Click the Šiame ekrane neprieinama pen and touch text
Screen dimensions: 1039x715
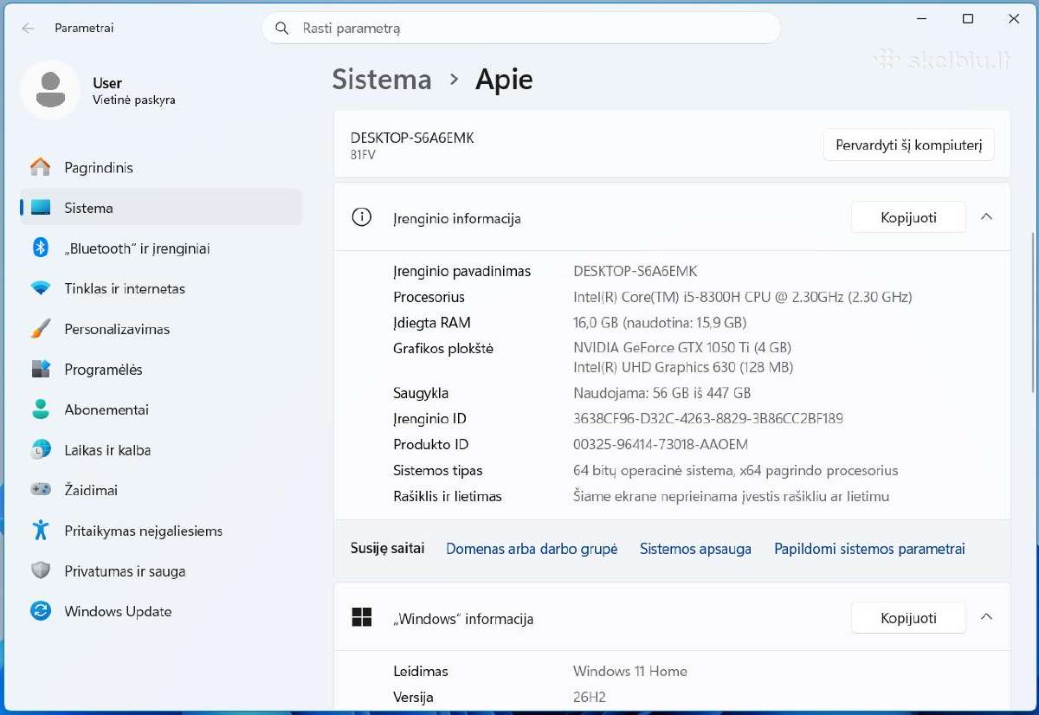coord(732,497)
